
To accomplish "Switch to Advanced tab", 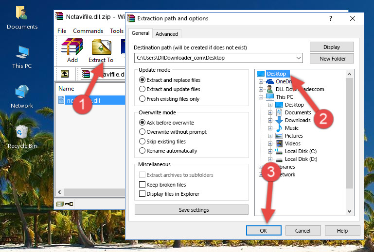I will click(167, 34).
